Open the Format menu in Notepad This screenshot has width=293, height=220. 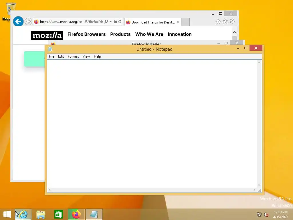point(73,56)
